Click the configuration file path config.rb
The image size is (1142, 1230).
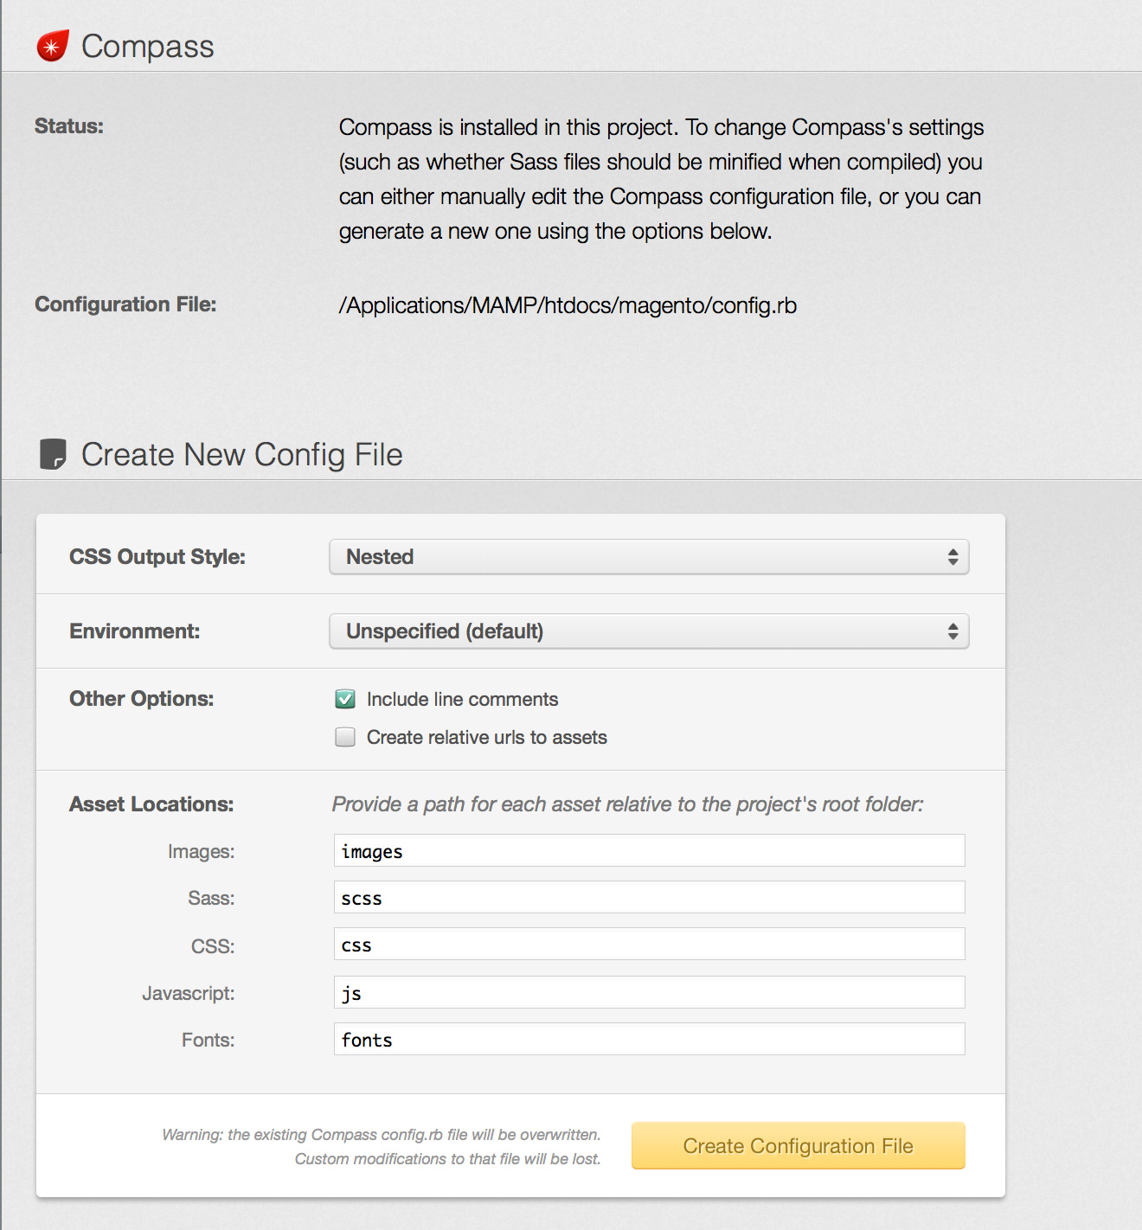[568, 305]
